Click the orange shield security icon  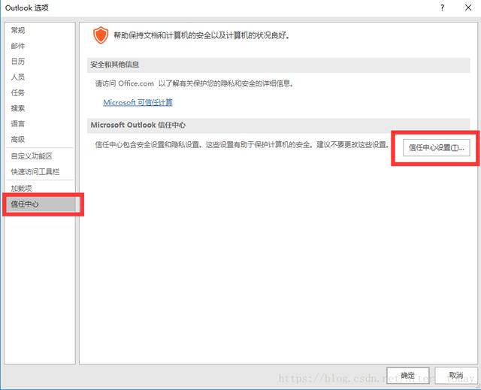coord(101,35)
